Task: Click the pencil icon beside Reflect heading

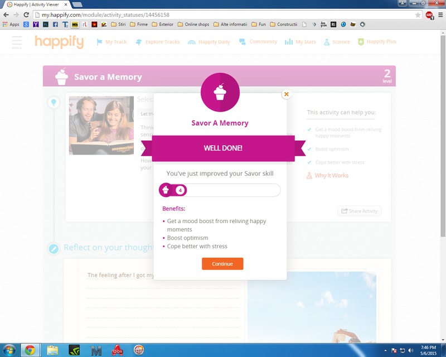Action: (x=54, y=249)
